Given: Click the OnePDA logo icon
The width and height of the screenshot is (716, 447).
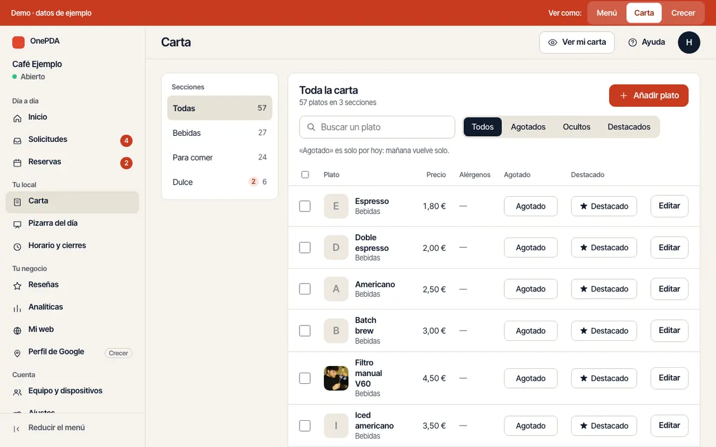Looking at the screenshot, I should tap(18, 42).
